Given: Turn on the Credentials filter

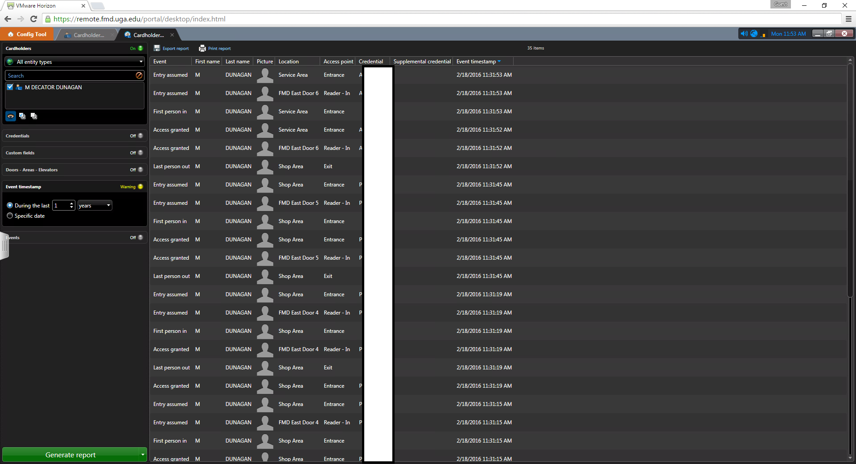Looking at the screenshot, I should click(140, 136).
